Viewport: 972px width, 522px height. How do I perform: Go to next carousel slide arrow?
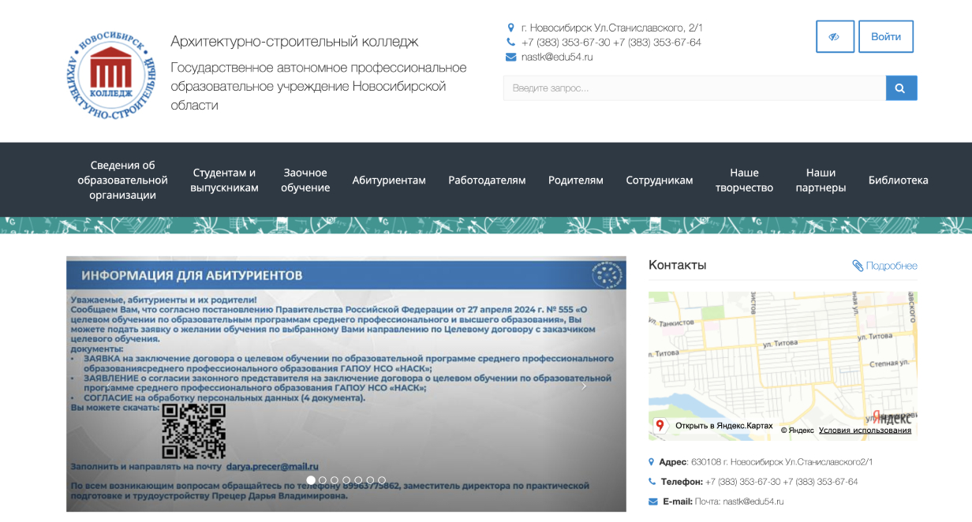[x=584, y=386]
